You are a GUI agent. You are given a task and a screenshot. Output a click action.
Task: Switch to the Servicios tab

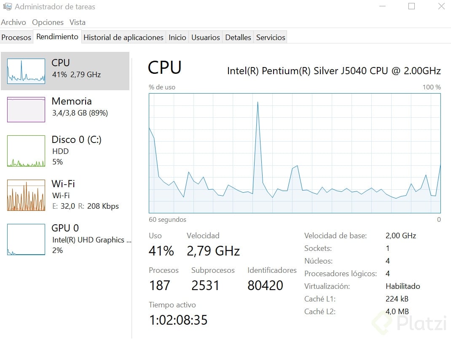[x=271, y=38]
